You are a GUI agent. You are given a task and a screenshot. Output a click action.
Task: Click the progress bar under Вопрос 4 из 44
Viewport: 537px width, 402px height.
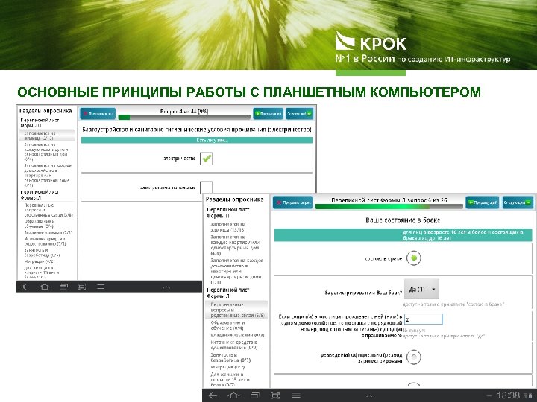(x=184, y=118)
